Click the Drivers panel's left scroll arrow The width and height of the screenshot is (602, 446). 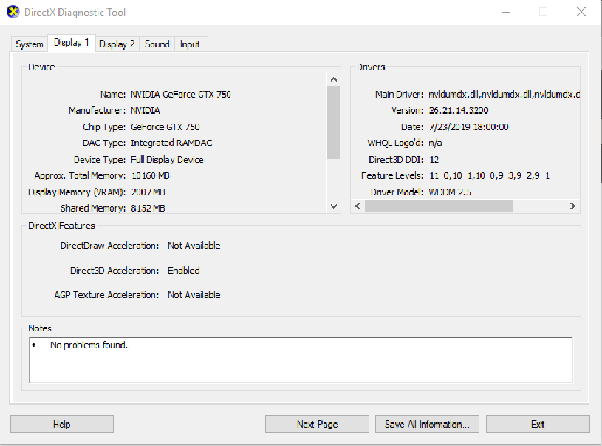pyautogui.click(x=358, y=206)
